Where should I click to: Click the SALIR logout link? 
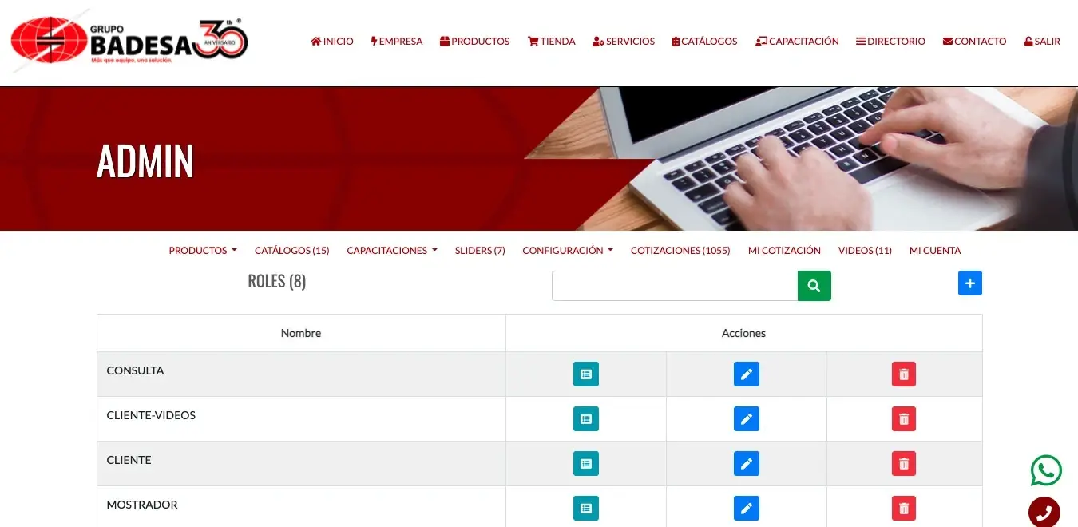point(1042,42)
